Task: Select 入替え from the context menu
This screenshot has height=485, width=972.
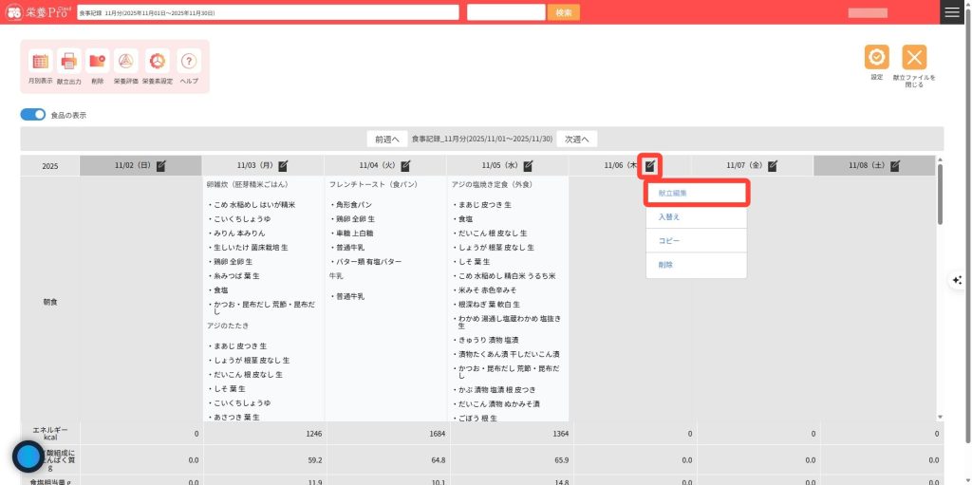Action: 698,217
